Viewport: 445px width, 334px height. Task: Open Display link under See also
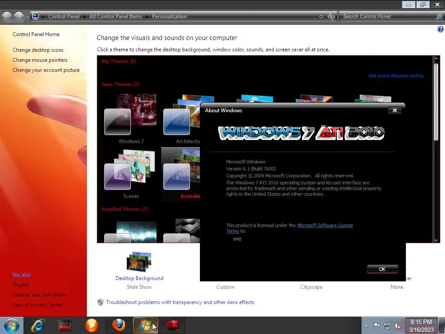coord(21,285)
